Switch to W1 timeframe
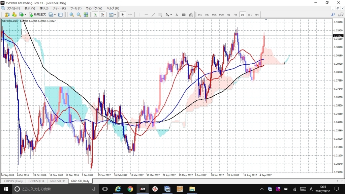This screenshot has height=194, width=345. click(250, 15)
